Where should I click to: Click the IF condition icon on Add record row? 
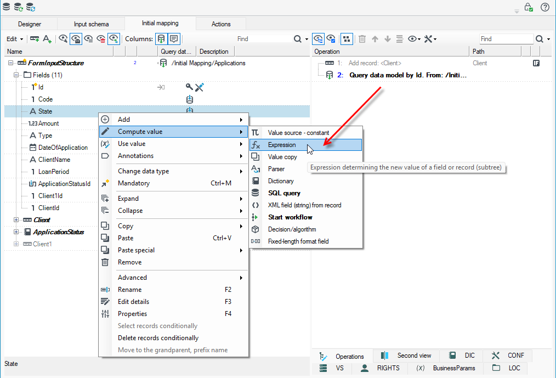[536, 63]
